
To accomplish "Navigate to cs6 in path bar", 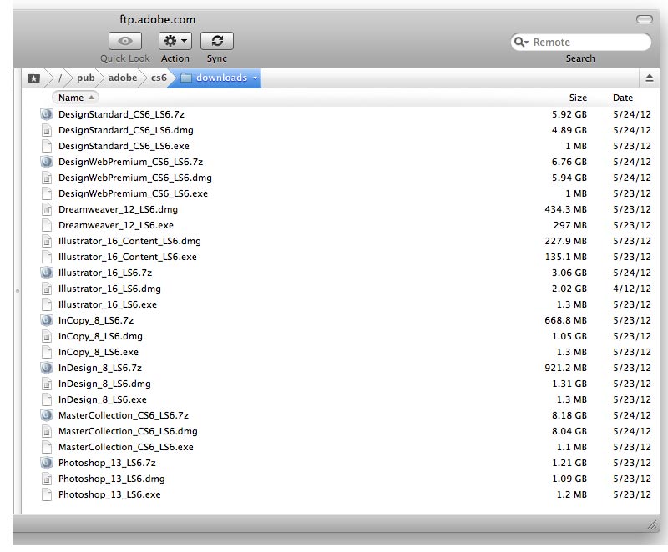I will click(x=159, y=78).
